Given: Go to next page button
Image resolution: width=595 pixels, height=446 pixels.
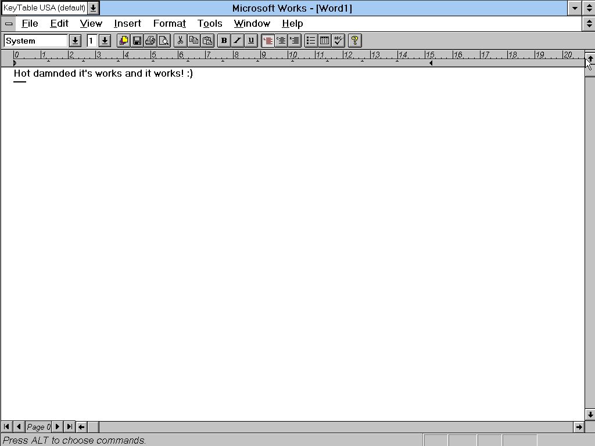Looking at the screenshot, I should 58,427.
